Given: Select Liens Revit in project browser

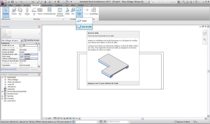Looking at the screenshot, I should point(11,101).
